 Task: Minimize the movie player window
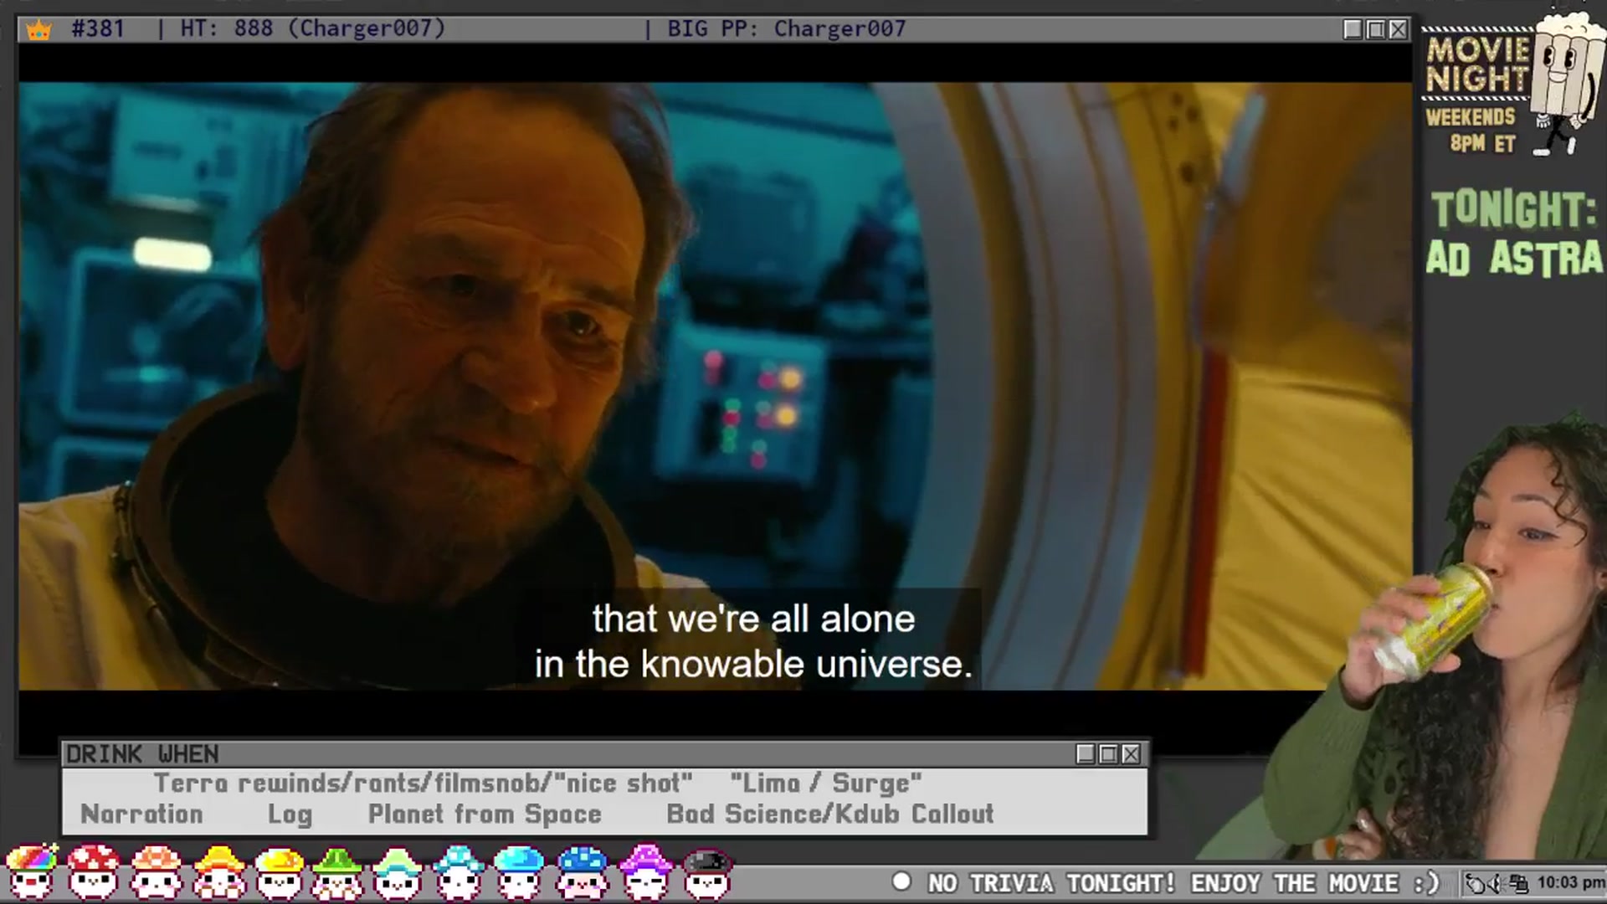tap(1353, 29)
